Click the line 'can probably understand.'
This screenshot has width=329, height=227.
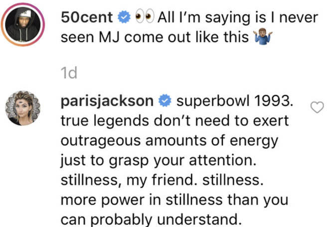pyautogui.click(x=150, y=220)
